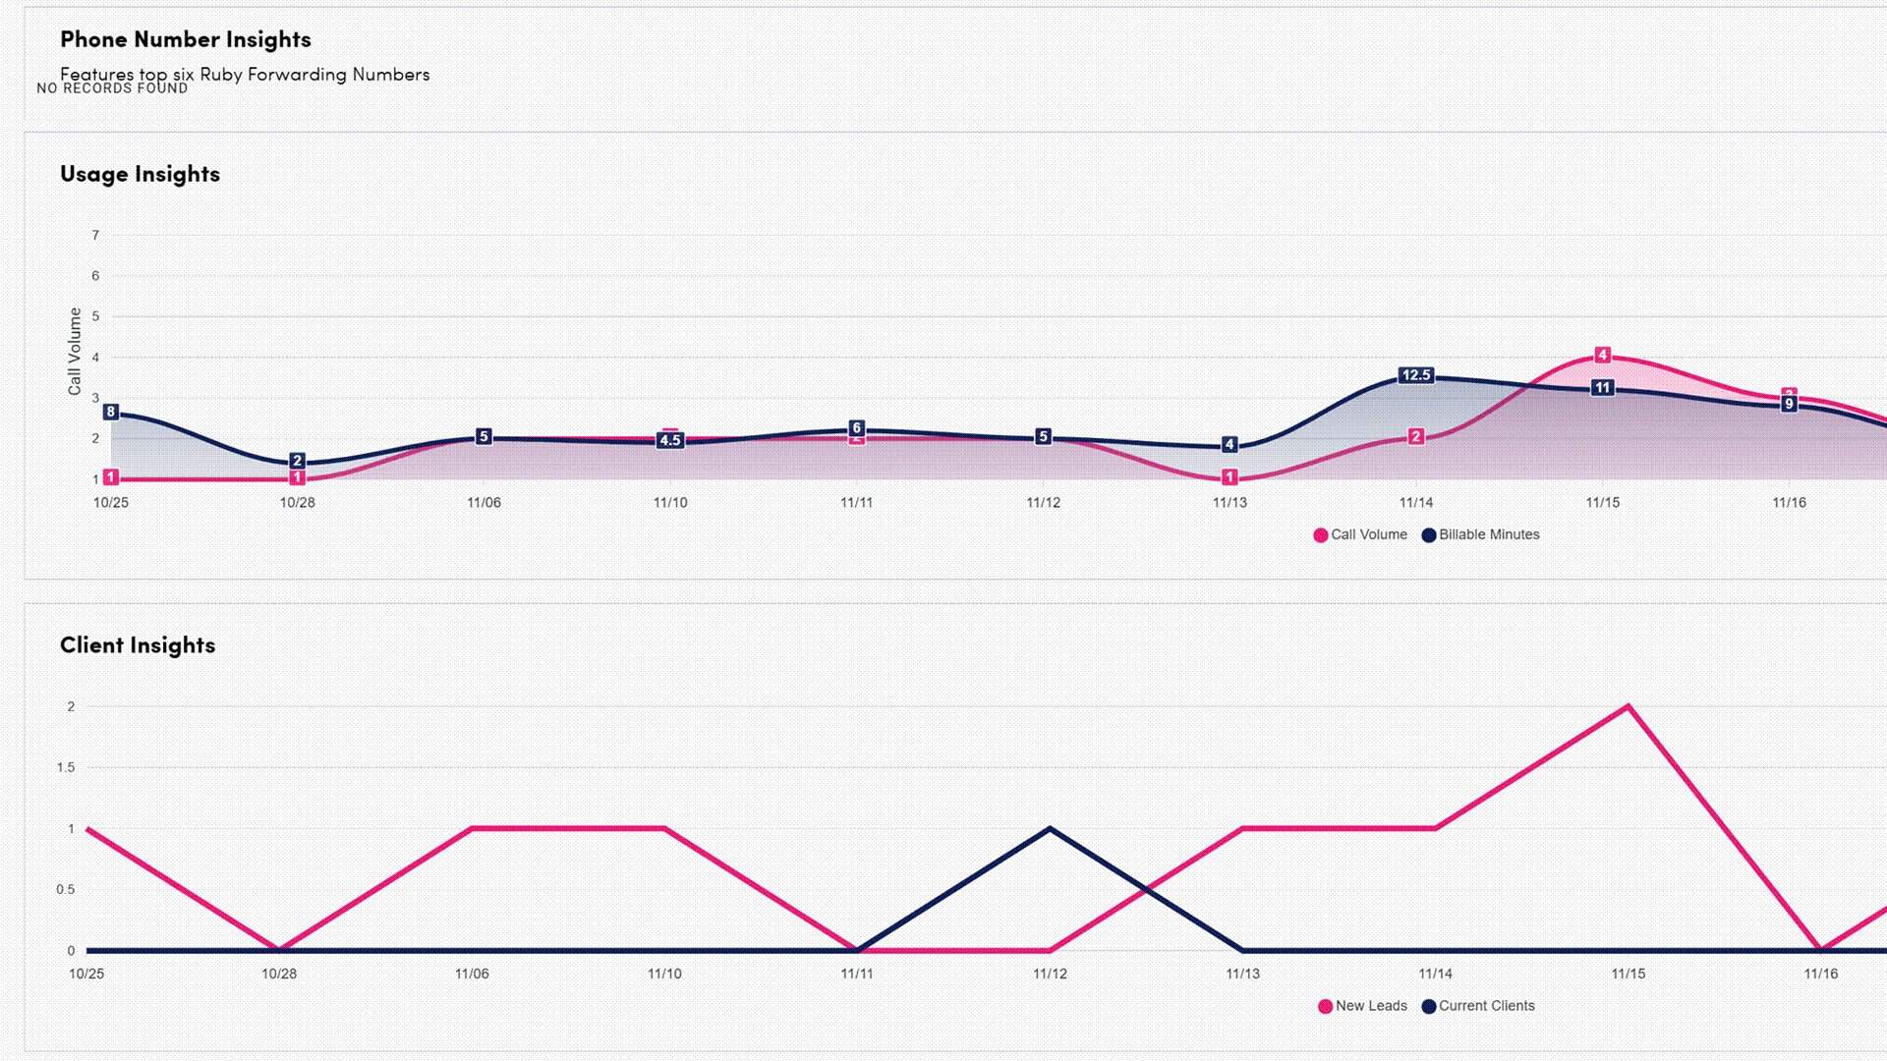Viewport: 1887px width, 1061px height.
Task: Click the pink 4 call volume marker
Action: (x=1603, y=355)
